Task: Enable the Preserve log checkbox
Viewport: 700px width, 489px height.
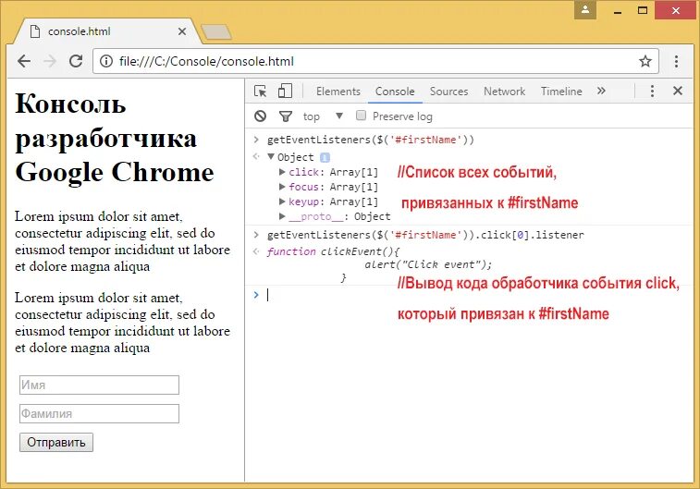Action: [361, 116]
